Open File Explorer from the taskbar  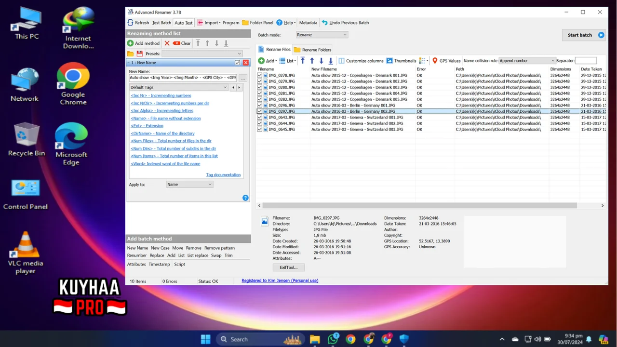pyautogui.click(x=315, y=339)
